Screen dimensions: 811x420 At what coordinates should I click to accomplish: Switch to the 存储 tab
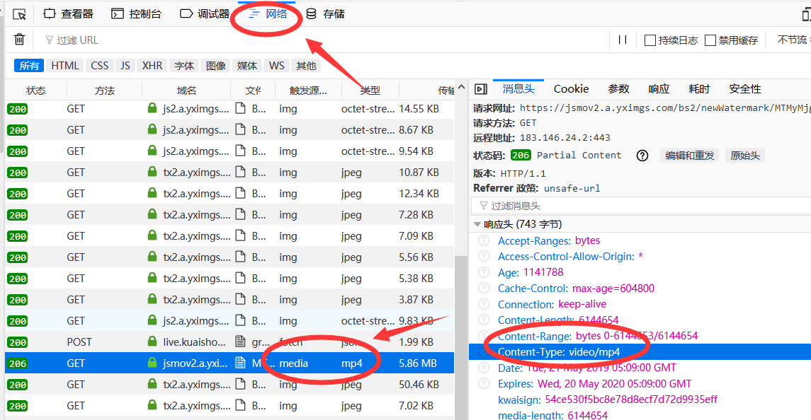(x=326, y=14)
